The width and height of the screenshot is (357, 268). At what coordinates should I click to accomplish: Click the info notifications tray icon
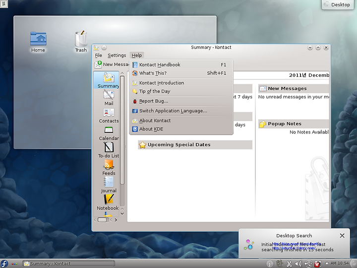point(270,264)
